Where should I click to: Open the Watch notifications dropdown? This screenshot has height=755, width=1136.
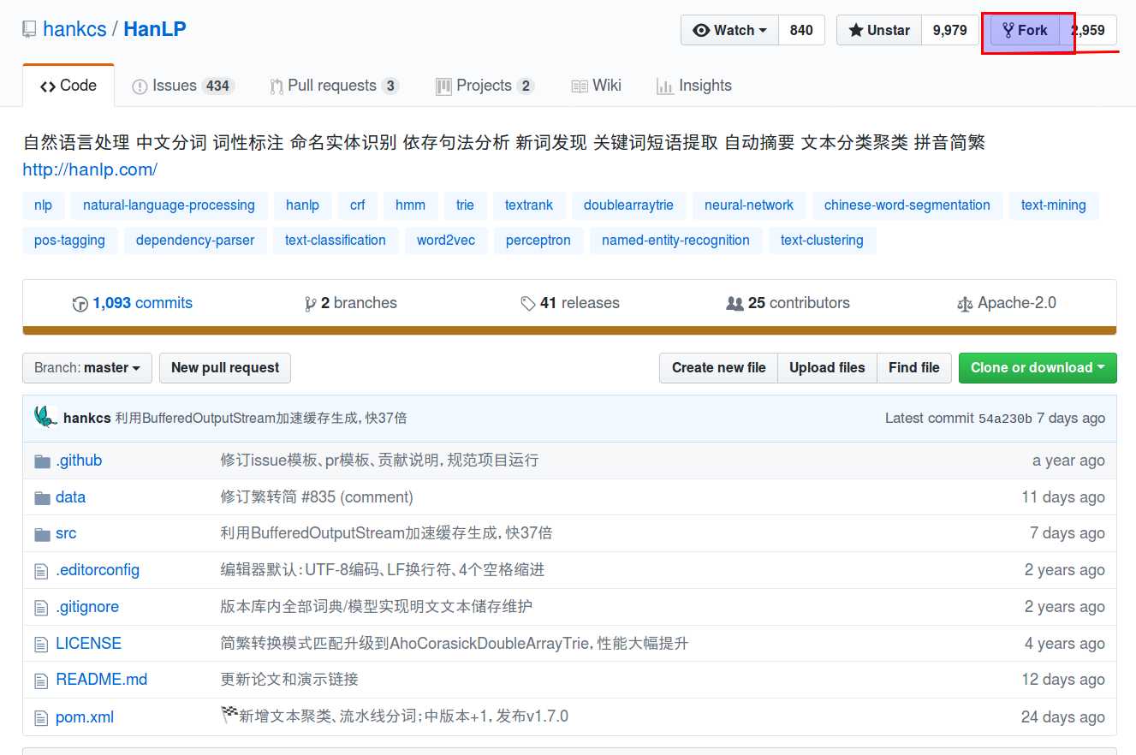pyautogui.click(x=730, y=30)
